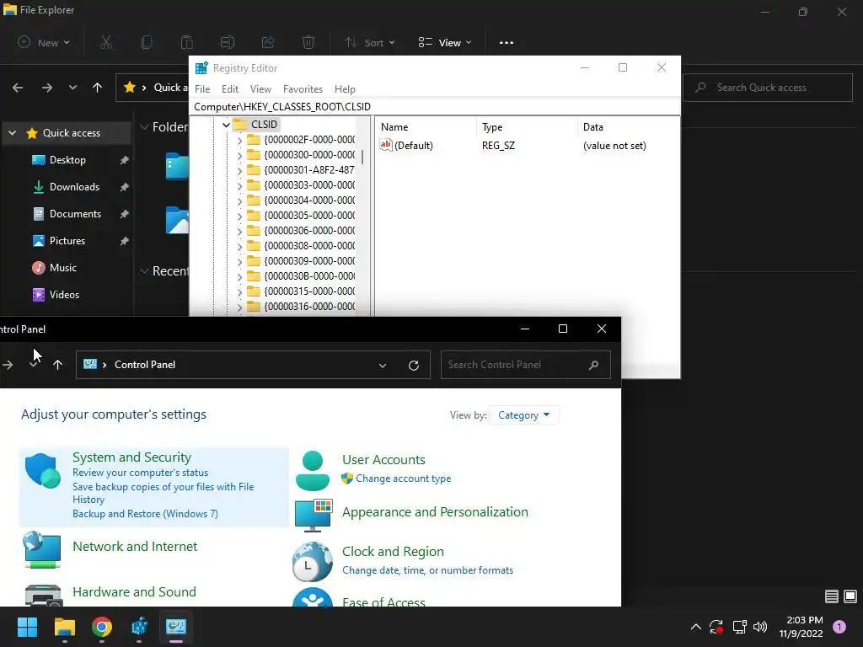Click Change account type link
The height and width of the screenshot is (647, 863).
(x=404, y=479)
